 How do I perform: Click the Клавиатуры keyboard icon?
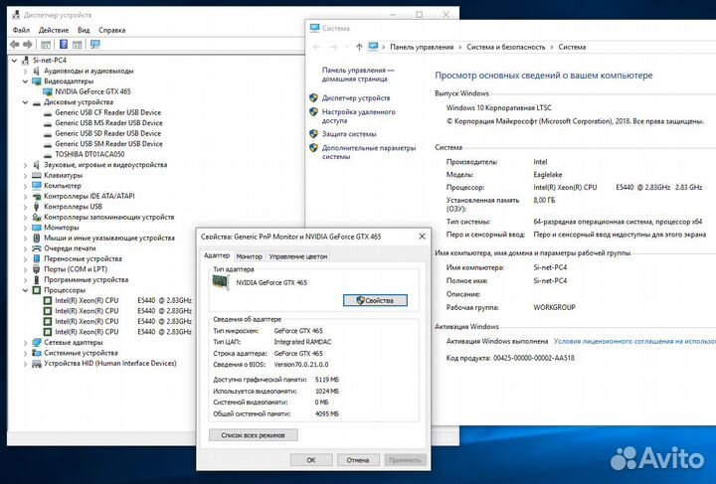click(37, 175)
